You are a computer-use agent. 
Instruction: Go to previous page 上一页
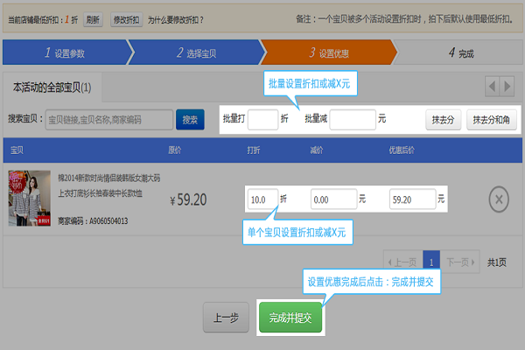[x=403, y=262]
